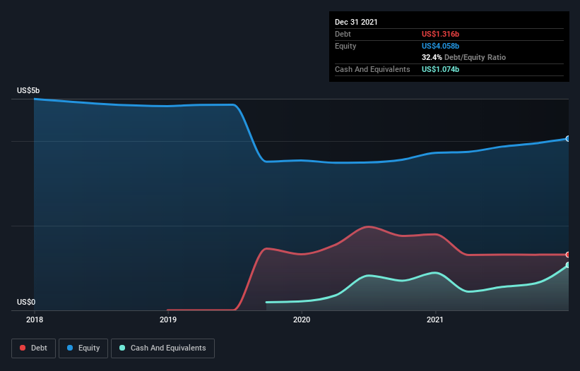The image size is (580, 371).
Task: Click the Equity row label in tooltip
Action: pyautogui.click(x=345, y=46)
